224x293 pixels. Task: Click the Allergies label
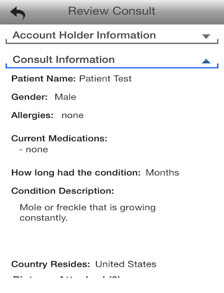tap(33, 116)
